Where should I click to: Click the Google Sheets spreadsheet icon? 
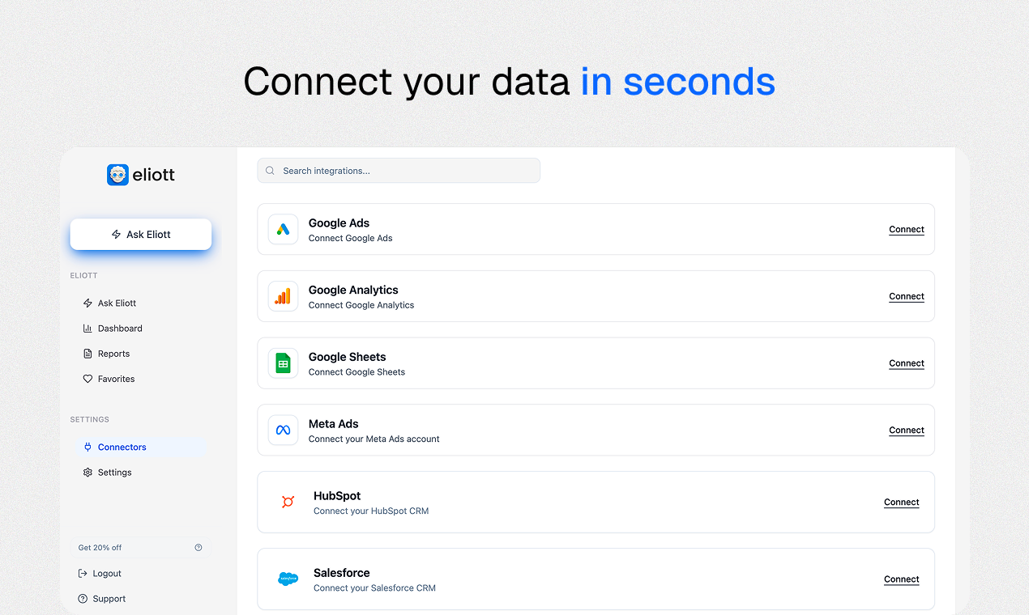[283, 363]
